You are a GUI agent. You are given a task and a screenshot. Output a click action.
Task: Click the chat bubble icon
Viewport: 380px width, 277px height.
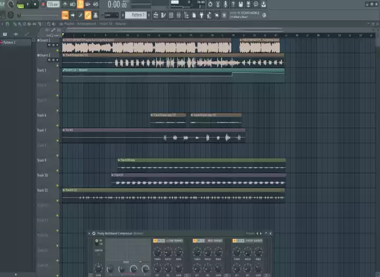click(256, 4)
